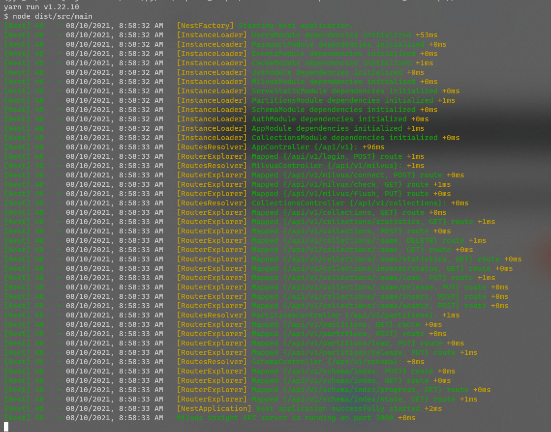Click 'AppController {/api/v1}:' log text
The image size is (551, 432).
click(305, 147)
